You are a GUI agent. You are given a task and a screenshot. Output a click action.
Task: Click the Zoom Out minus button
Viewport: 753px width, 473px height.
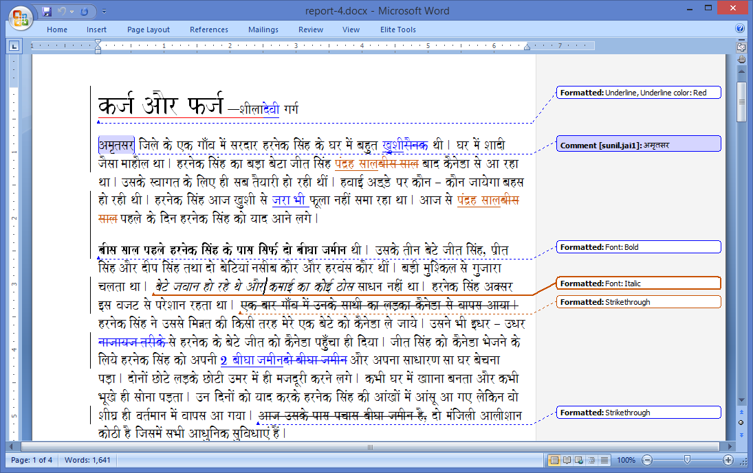(x=647, y=460)
